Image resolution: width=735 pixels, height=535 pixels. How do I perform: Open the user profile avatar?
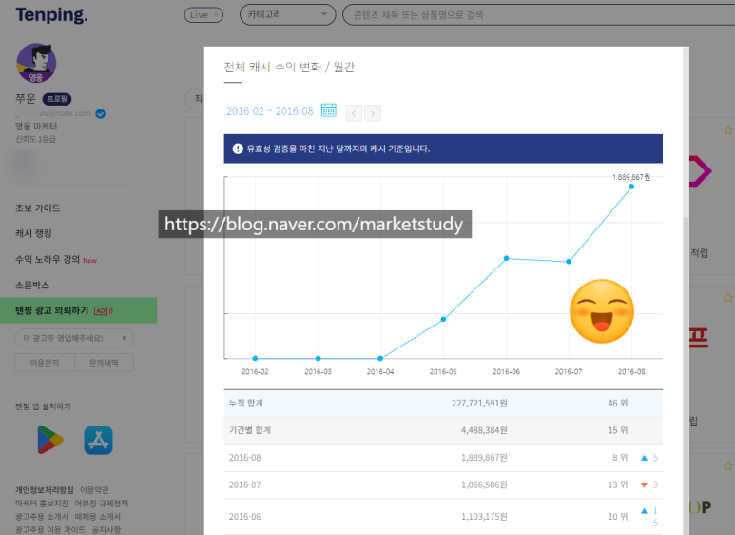click(x=36, y=63)
